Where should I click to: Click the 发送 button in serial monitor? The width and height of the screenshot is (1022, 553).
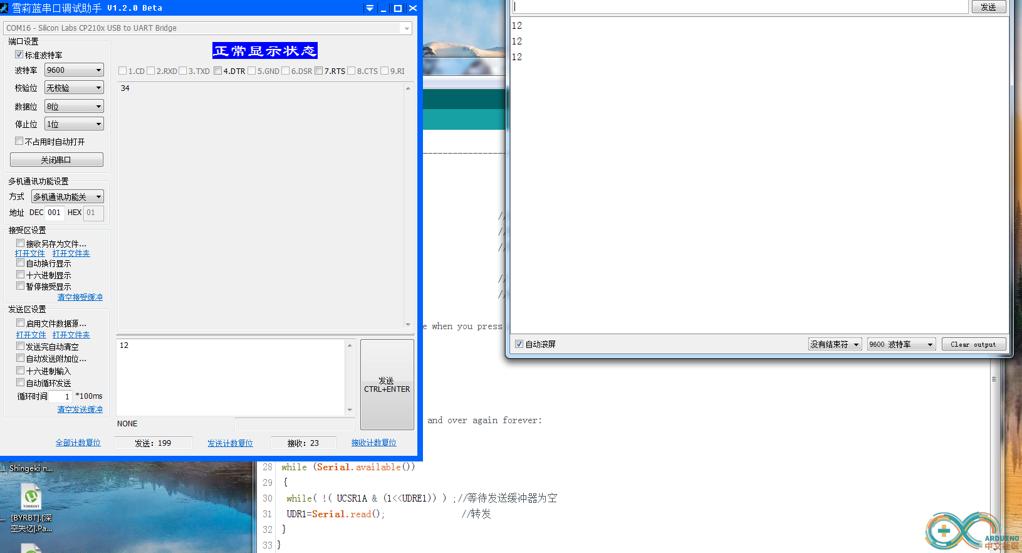pyautogui.click(x=989, y=7)
